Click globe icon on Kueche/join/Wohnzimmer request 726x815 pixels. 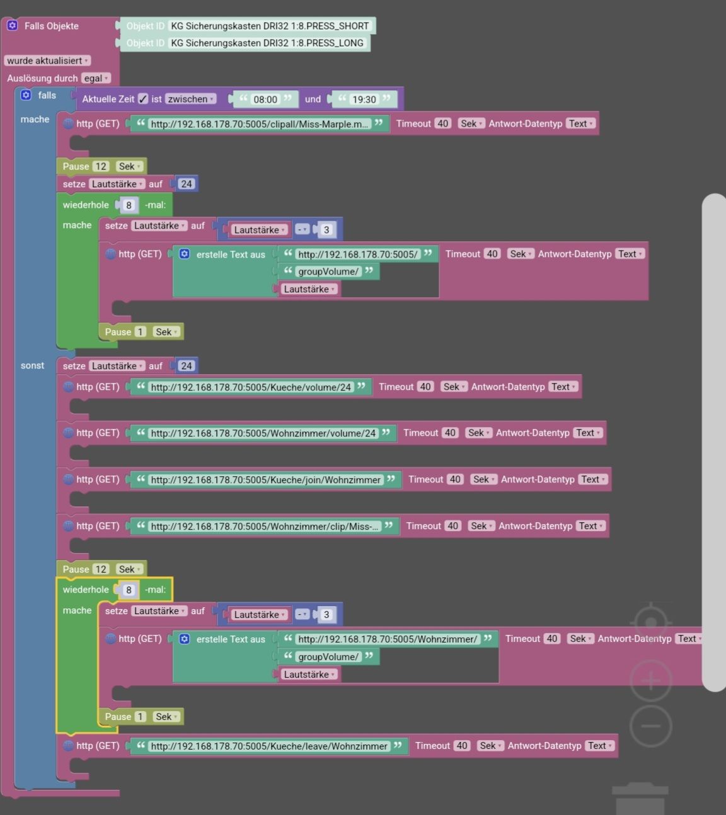[x=68, y=479]
